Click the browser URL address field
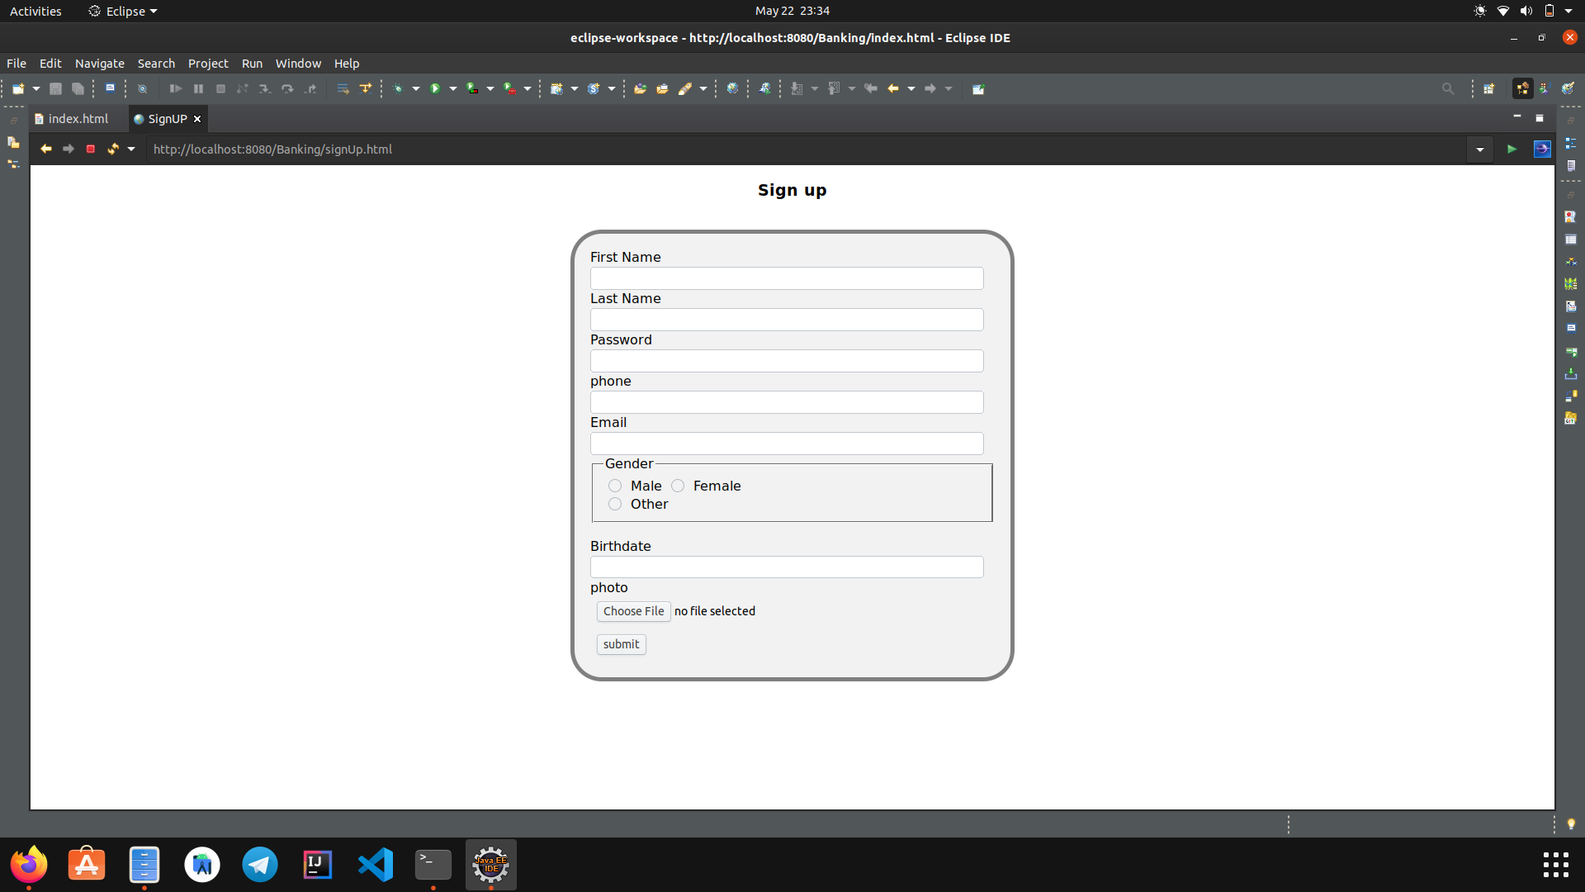Viewport: 1585px width, 892px height. [805, 149]
